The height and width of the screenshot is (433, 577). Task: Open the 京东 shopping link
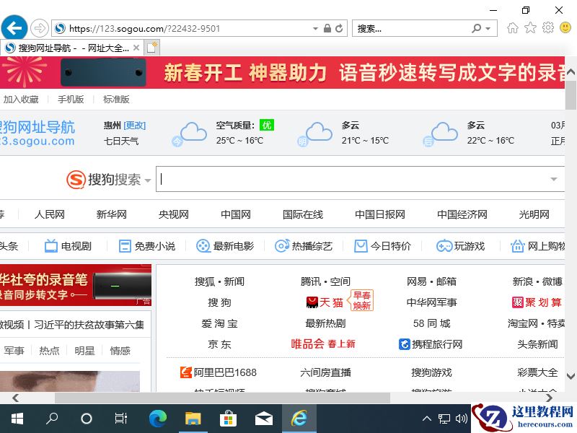[x=219, y=344]
